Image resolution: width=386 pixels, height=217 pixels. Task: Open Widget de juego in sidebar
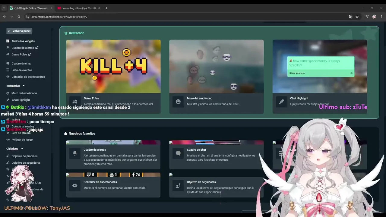point(22,140)
